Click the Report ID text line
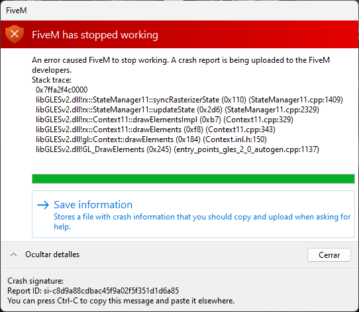The height and width of the screenshot is (312, 359). point(93,291)
